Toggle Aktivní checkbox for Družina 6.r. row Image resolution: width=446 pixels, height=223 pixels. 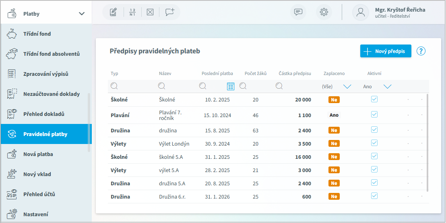374,196
